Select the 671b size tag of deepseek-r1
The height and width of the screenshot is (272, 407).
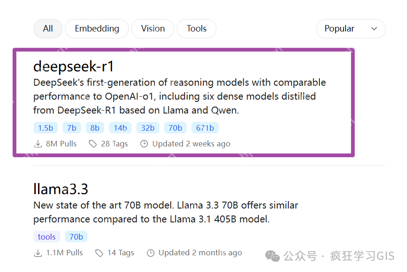pos(205,128)
